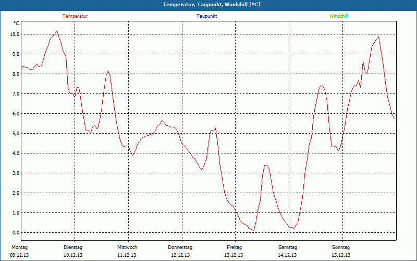Image resolution: width=417 pixels, height=261 pixels.
Task: Click the 6,0 y-axis value
Action: point(16,114)
